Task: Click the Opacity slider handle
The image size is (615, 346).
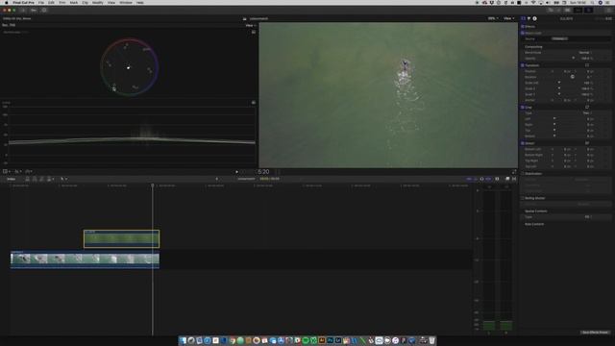Action: [x=573, y=58]
